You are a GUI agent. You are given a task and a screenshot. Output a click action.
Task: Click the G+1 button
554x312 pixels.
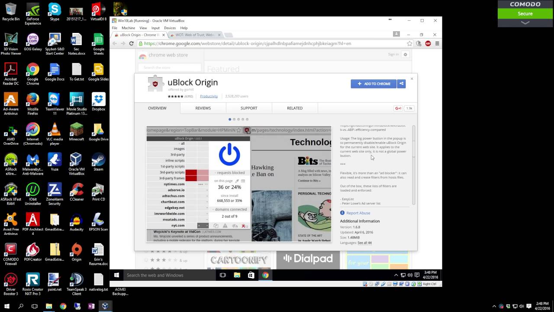coord(398,108)
